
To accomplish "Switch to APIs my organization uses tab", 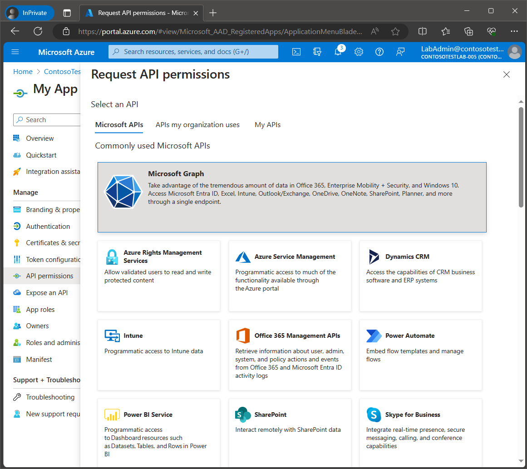I will pyautogui.click(x=197, y=125).
